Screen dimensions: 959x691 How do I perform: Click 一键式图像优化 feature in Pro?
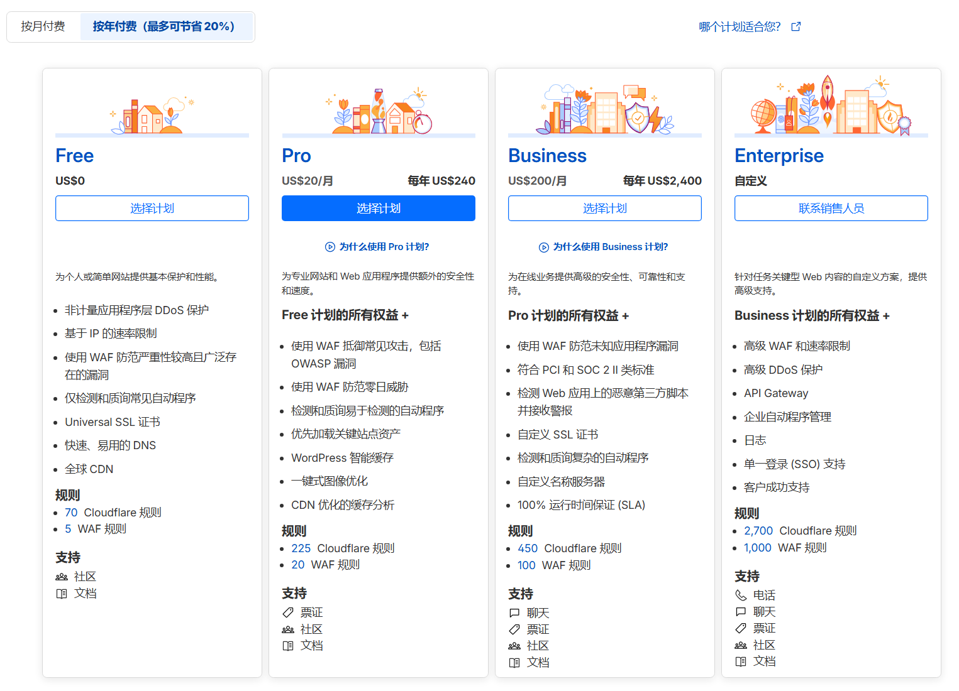point(330,481)
